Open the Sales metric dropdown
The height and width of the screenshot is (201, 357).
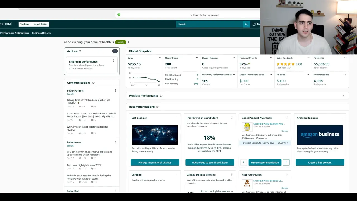tap(160, 58)
